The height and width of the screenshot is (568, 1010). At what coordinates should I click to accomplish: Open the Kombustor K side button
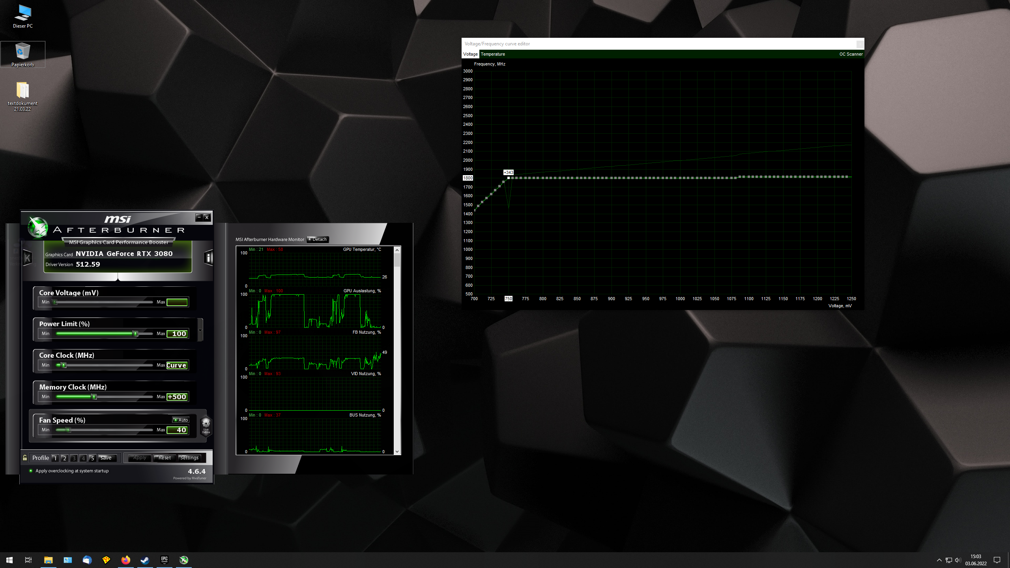tap(28, 258)
